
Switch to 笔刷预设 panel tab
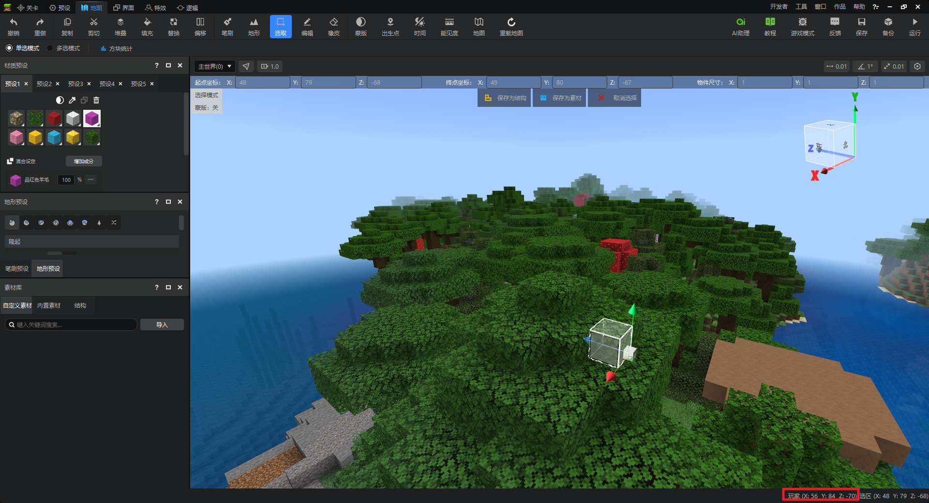(17, 268)
